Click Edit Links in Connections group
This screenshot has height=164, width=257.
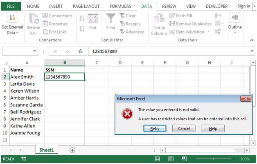55,32
